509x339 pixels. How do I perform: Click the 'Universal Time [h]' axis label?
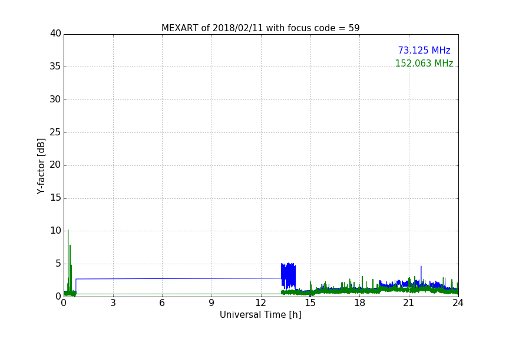click(260, 315)
